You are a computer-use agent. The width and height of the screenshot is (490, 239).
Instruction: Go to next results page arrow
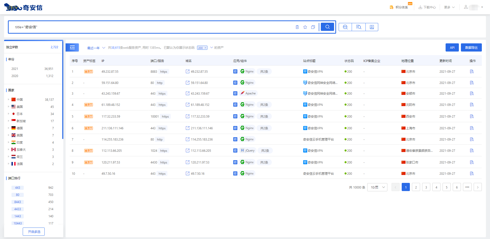coord(478,187)
